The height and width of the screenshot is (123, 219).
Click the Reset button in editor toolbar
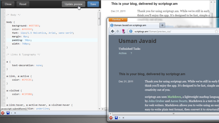23,4
